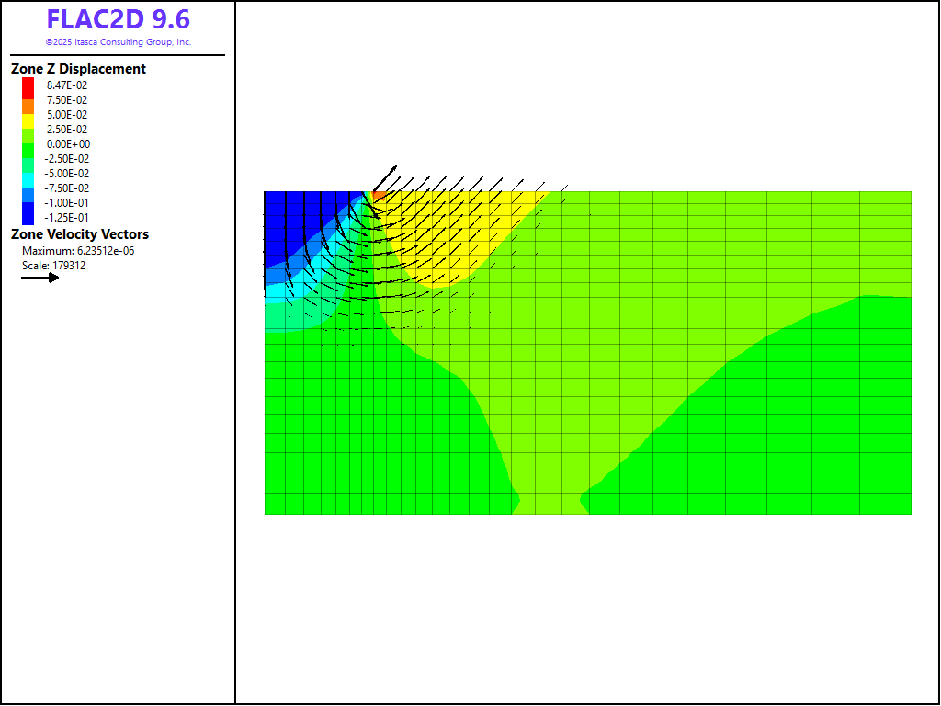Click the -1.00E-01 legend value label
941x706 pixels.
point(67,203)
